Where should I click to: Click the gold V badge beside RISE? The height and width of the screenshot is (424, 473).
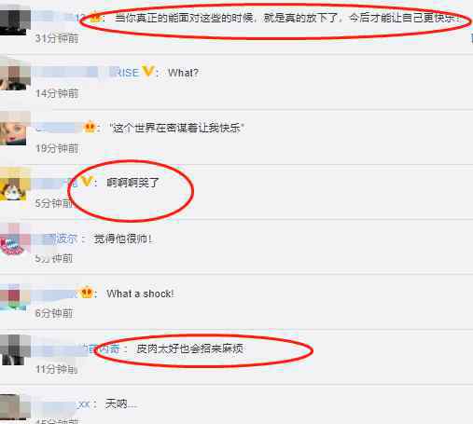[x=148, y=72]
